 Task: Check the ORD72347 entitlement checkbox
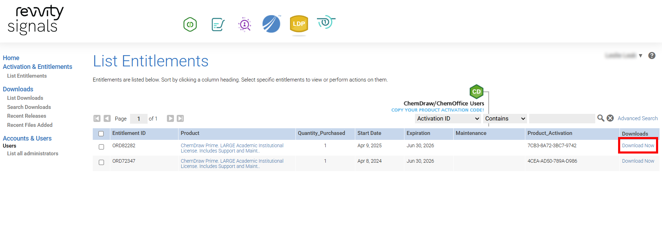tap(101, 162)
